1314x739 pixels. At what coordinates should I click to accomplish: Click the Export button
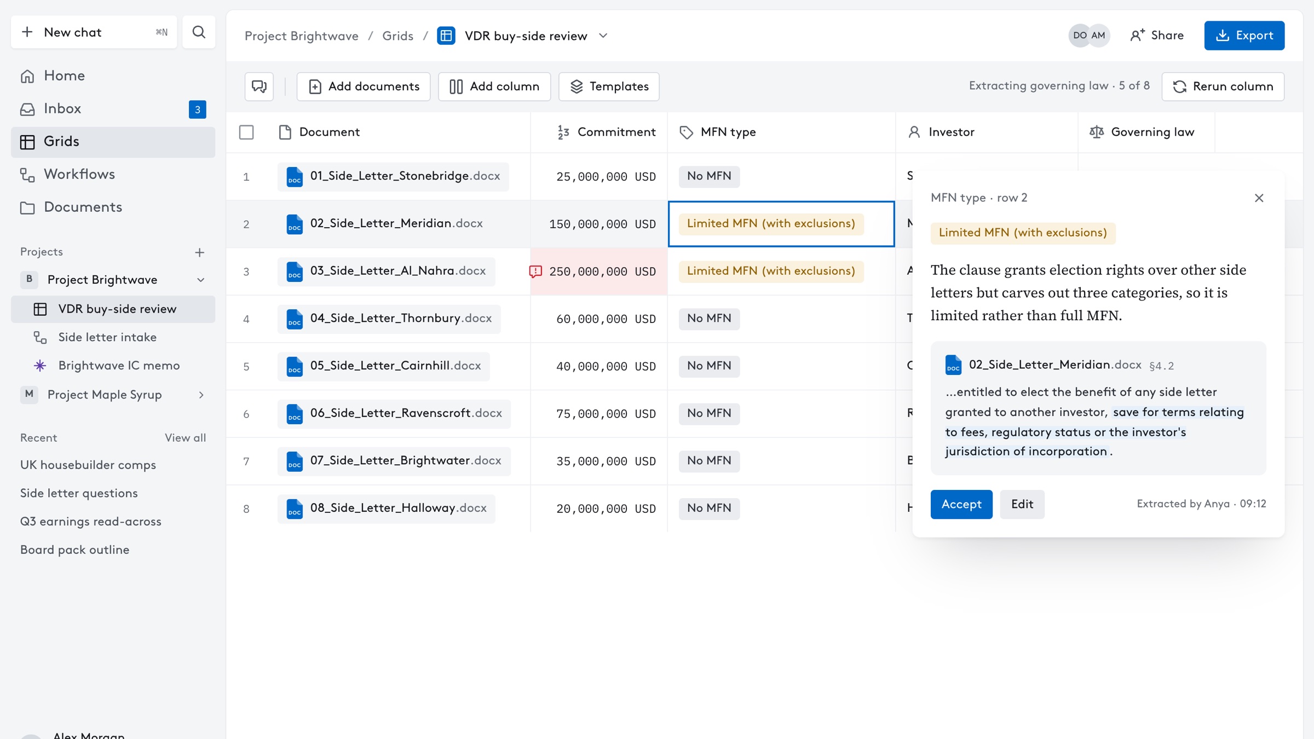[x=1244, y=36]
